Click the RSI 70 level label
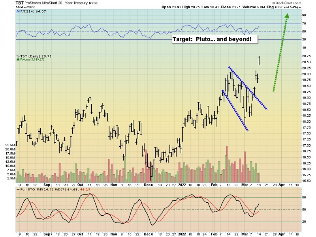The image size is (316, 237). pos(304,24)
